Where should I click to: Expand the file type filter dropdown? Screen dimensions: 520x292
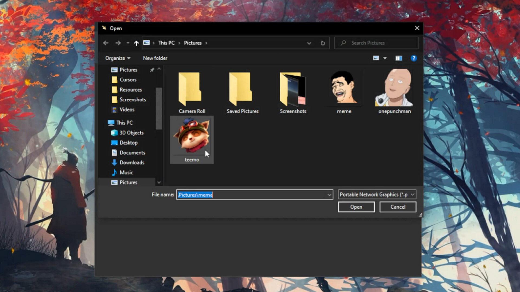[413, 194]
